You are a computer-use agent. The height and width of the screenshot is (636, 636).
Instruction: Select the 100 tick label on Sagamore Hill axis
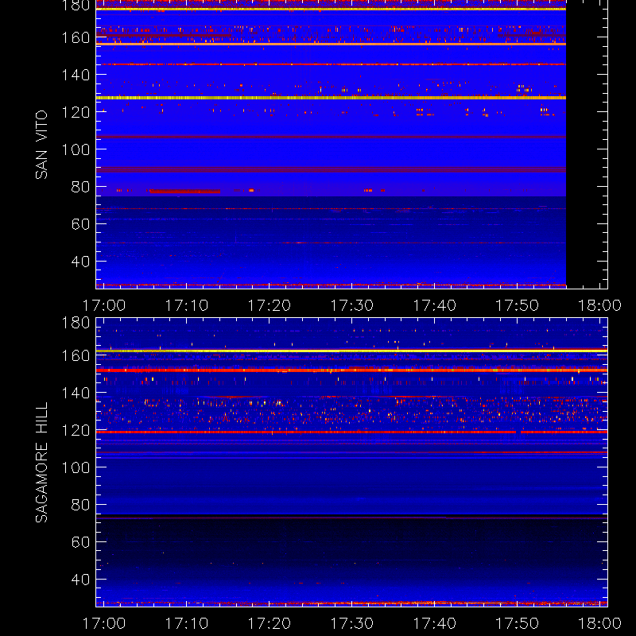click(76, 467)
